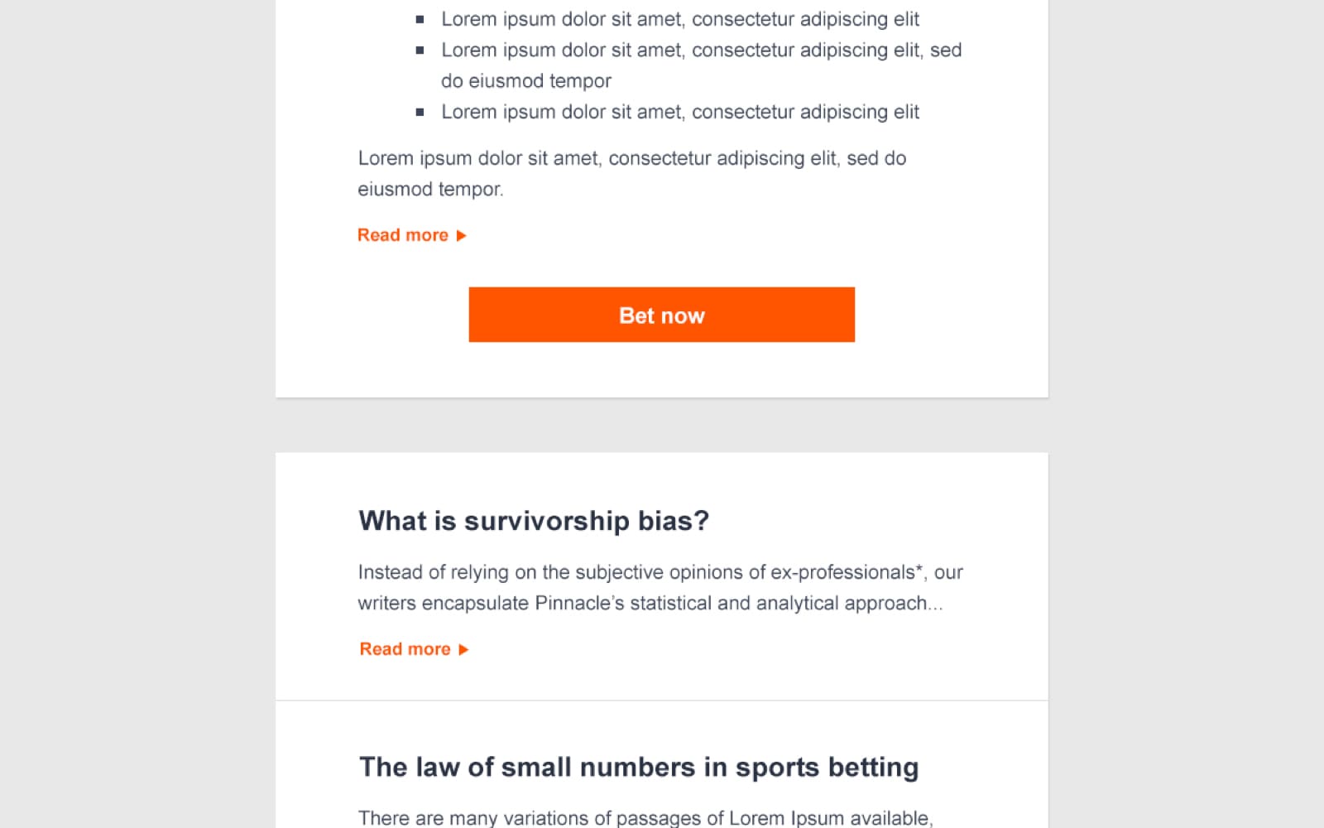The height and width of the screenshot is (828, 1324).
Task: Click the gray gap between the two cards
Action: [661, 425]
